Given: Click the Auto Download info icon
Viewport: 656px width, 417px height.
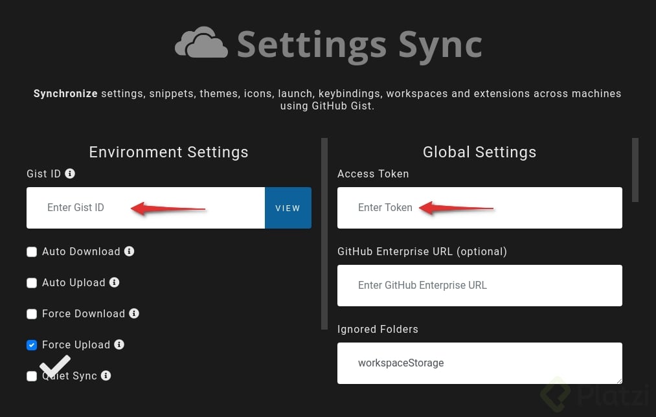Looking at the screenshot, I should [x=130, y=251].
